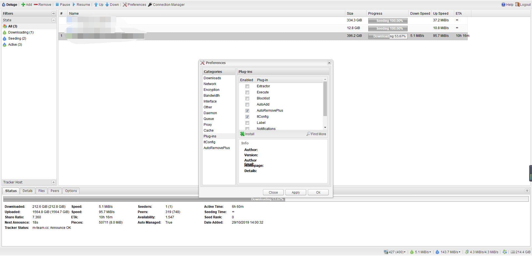Click Ok in Preferences dialog
Viewport: 532px width, 256px height.
tap(318, 193)
